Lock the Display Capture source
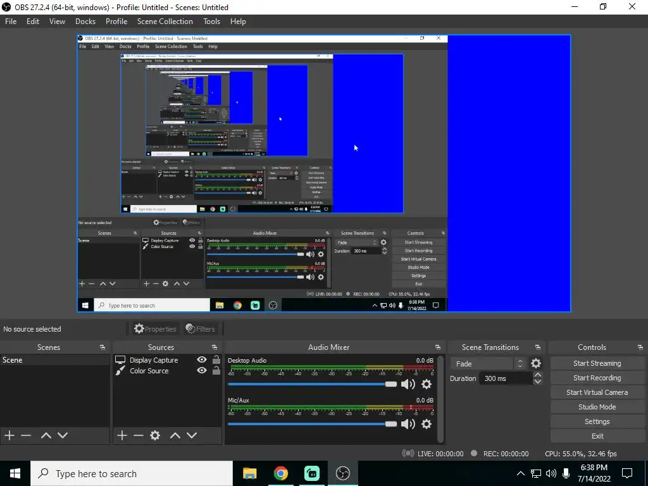The height and width of the screenshot is (486, 648). pyautogui.click(x=216, y=359)
